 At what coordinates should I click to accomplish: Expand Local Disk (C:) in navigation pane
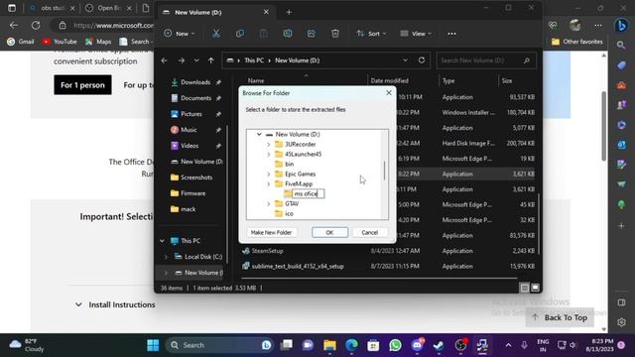click(166, 257)
